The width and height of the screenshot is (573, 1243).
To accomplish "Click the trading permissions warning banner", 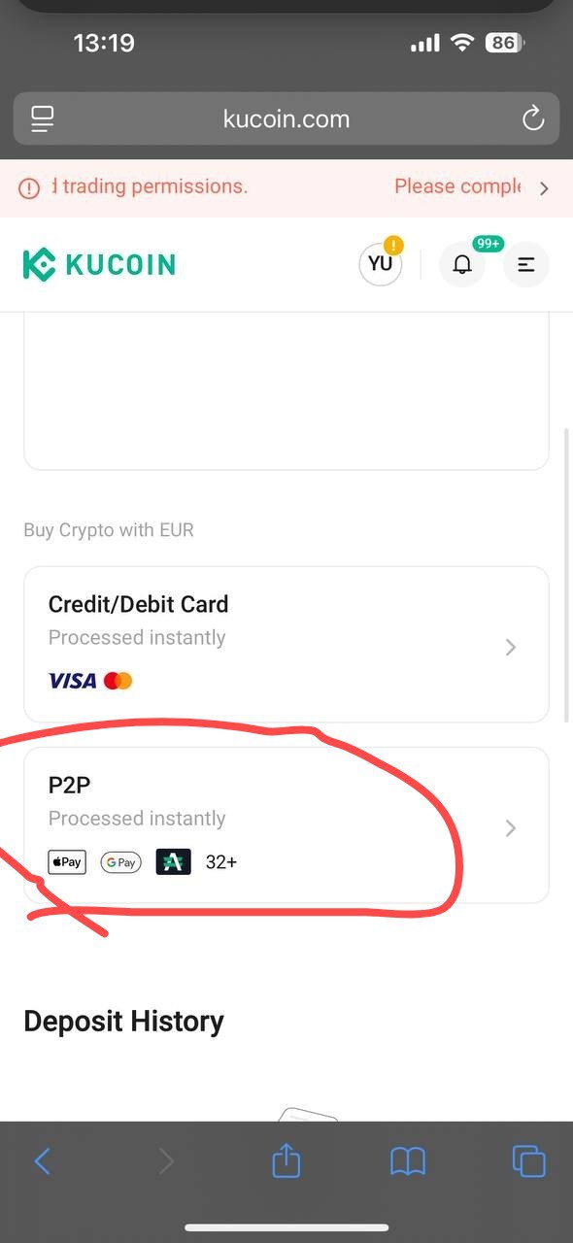I will [286, 187].
